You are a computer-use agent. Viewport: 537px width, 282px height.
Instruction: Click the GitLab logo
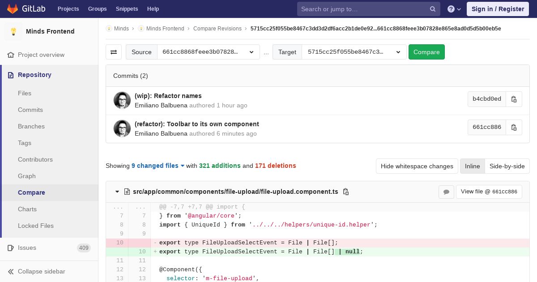point(25,9)
